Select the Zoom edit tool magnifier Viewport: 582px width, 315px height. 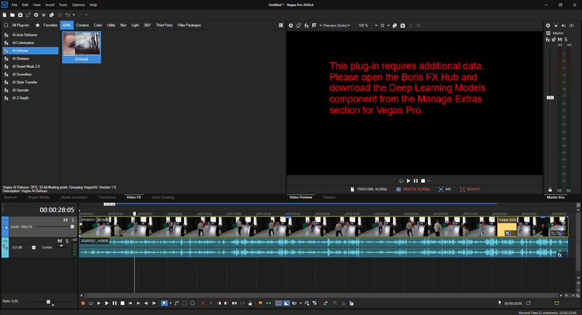coord(192,304)
